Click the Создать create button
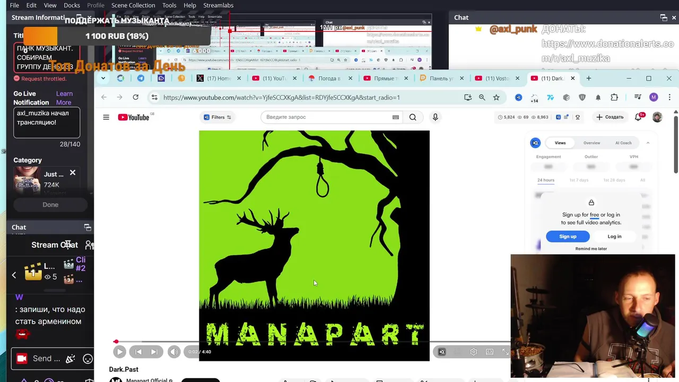This screenshot has height=382, width=679. pyautogui.click(x=610, y=117)
